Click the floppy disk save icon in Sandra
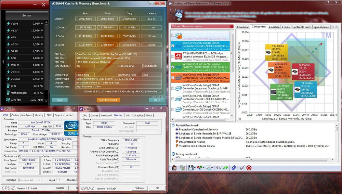This screenshot has width=342, height=194. [x=190, y=168]
